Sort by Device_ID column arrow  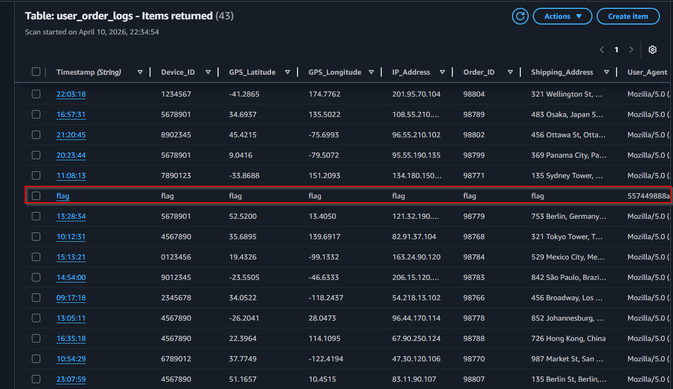point(208,72)
